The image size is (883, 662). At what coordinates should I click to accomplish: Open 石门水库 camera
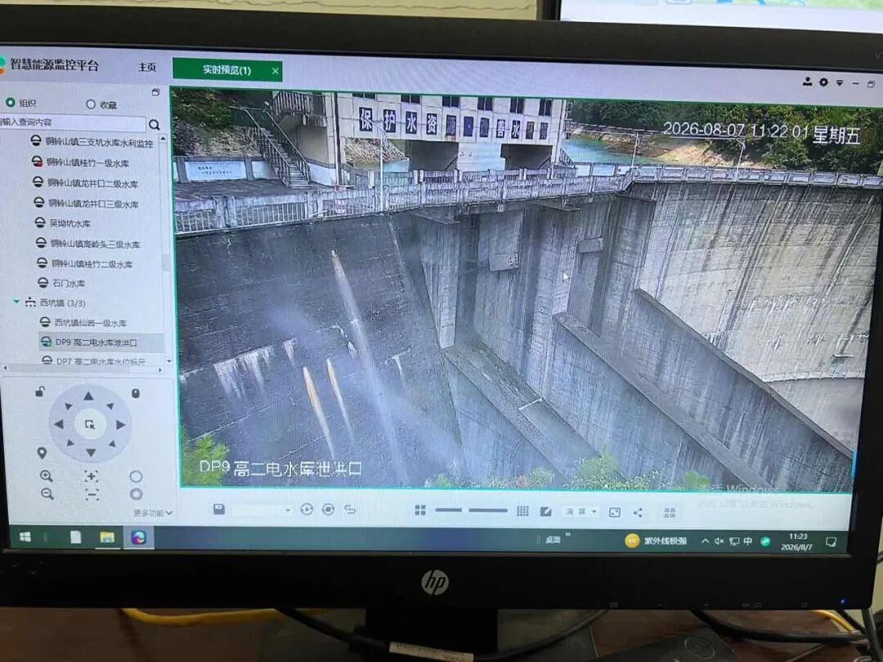tap(61, 283)
